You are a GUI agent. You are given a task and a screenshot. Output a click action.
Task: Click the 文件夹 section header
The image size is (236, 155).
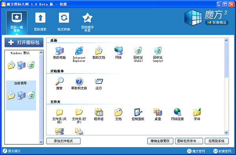pos(55,102)
